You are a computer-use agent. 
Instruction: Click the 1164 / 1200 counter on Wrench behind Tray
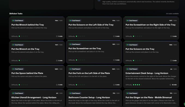pos(59,20)
